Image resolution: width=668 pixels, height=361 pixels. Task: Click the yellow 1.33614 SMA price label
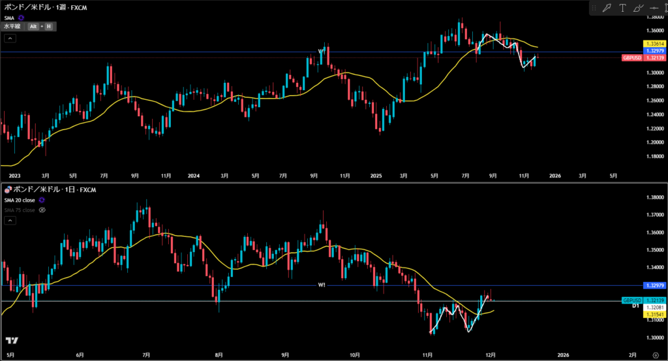654,43
